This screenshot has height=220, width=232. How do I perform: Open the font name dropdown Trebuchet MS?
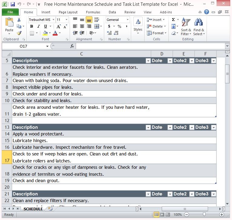54,20
